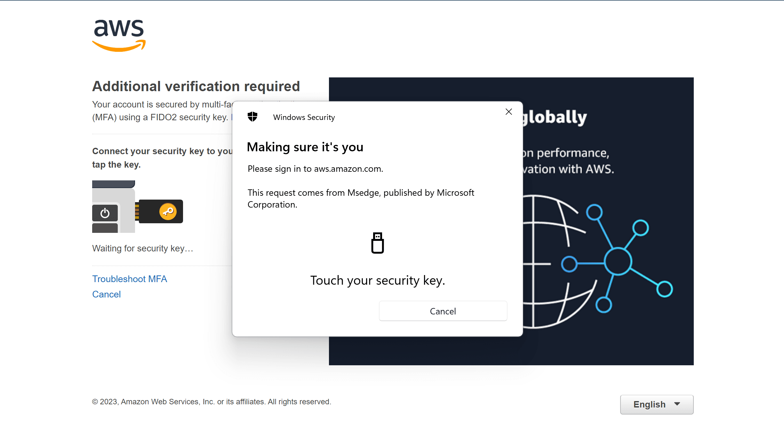The width and height of the screenshot is (784, 435).
Task: Click the 'This request comes from Msedge' text
Action: tap(361, 199)
